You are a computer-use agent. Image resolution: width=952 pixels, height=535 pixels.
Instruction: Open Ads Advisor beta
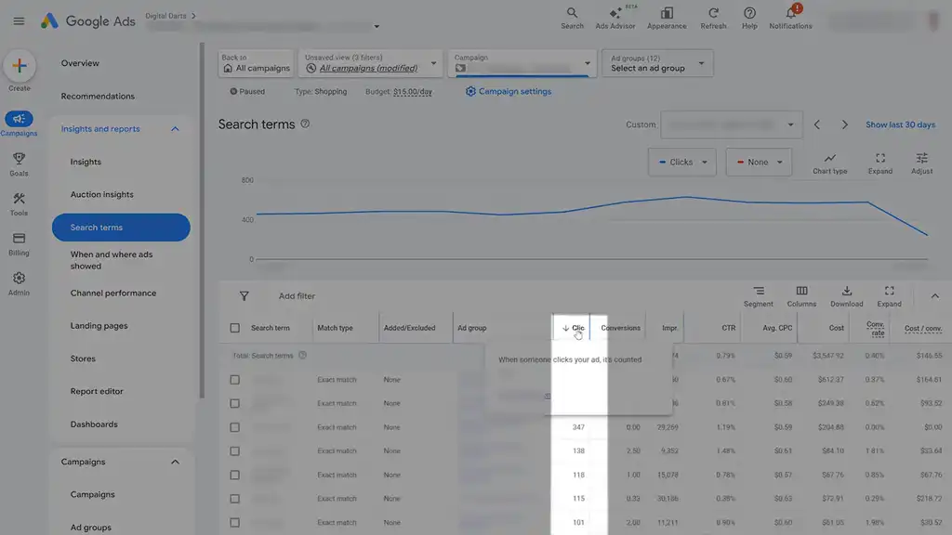(615, 19)
